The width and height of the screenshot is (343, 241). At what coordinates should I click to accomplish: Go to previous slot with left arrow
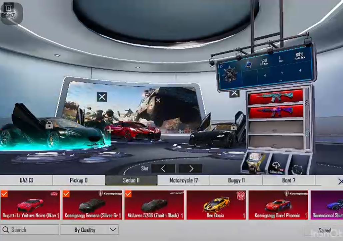(163, 169)
